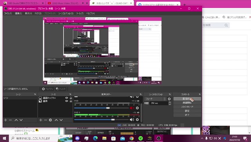Screen dimensions: 251x142
Task: Adjust マイク volume slider handle
Action: pos(108,108)
